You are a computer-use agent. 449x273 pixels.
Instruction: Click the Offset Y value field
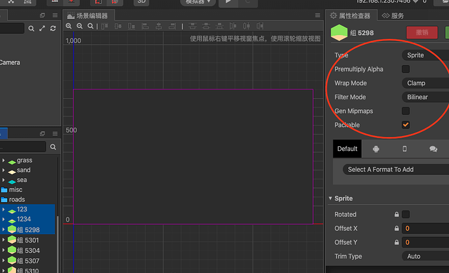coord(426,242)
